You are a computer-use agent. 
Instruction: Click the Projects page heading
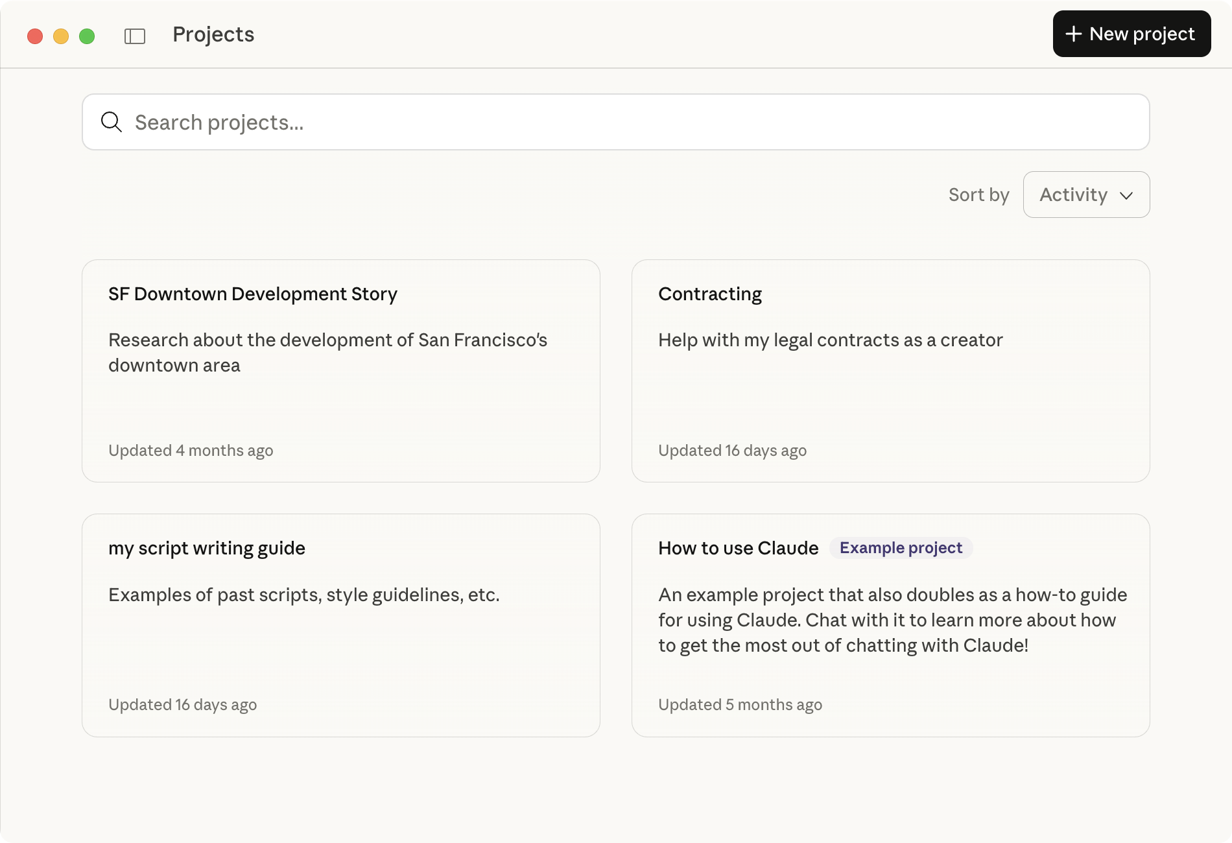(213, 34)
